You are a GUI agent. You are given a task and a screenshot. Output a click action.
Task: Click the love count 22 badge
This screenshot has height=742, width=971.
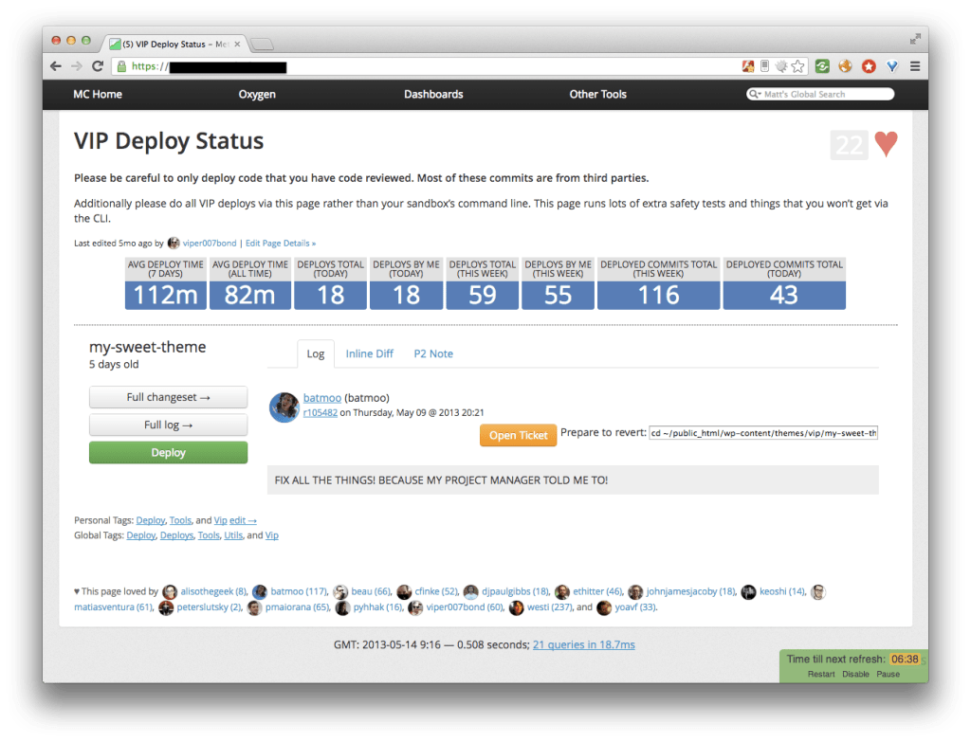pos(849,145)
